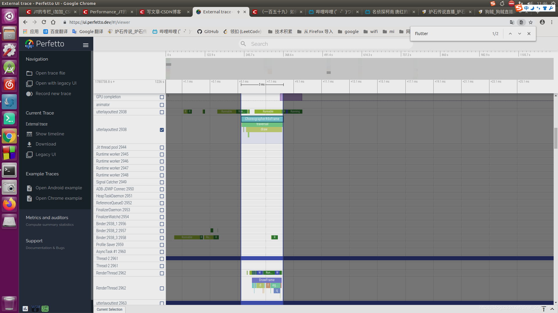Go to next find result arrow
This screenshot has width=558, height=313.
(x=520, y=34)
